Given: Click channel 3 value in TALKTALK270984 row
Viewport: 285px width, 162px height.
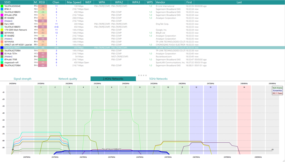Looking at the screenshot, I should pyautogui.click(x=56, y=51).
